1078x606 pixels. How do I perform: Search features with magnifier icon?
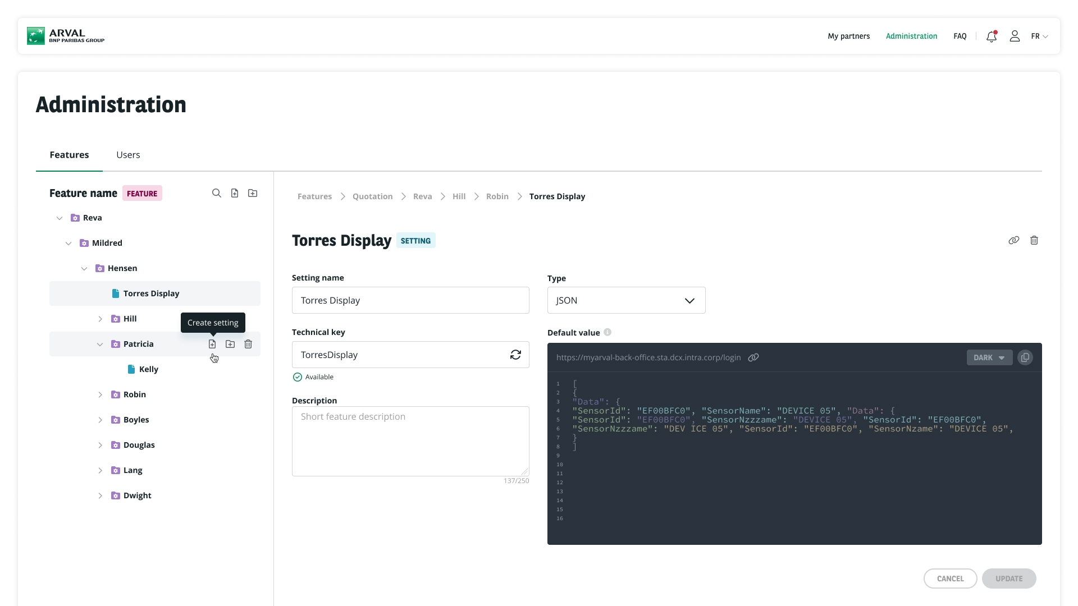point(217,193)
